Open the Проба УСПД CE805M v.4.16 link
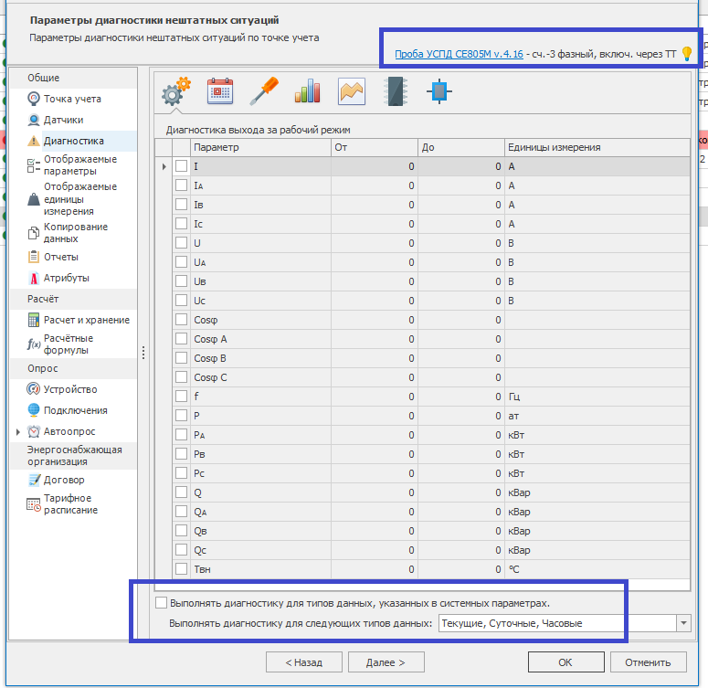The image size is (708, 688). (459, 54)
